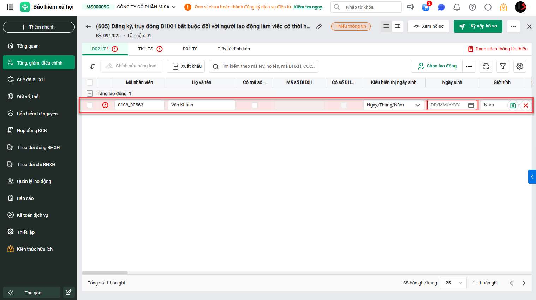The width and height of the screenshot is (536, 300).
Task: Toggle the Có sổ BHXH checkbox
Action: point(344,105)
